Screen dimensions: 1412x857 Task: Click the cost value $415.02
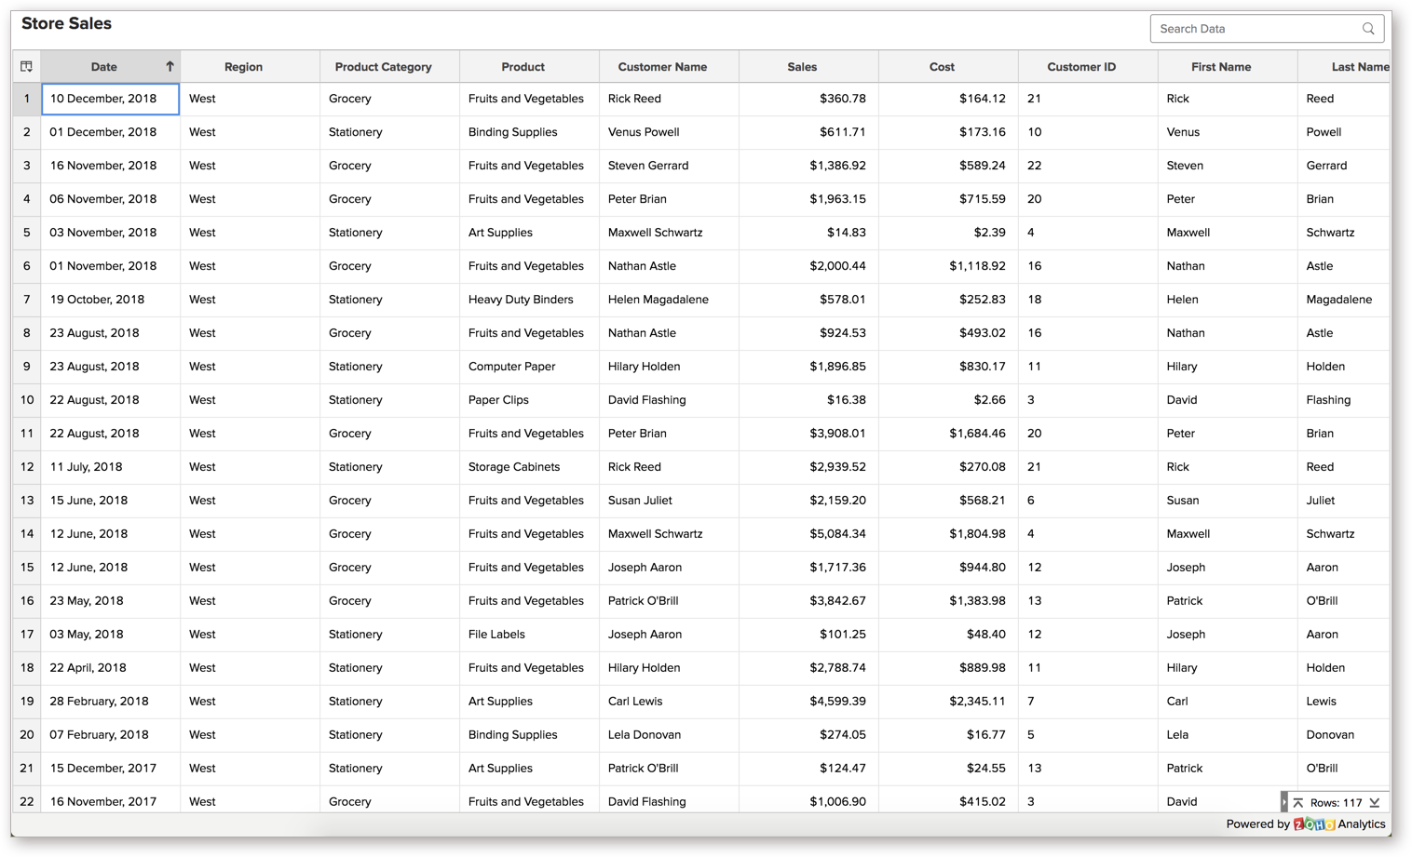[948, 801]
